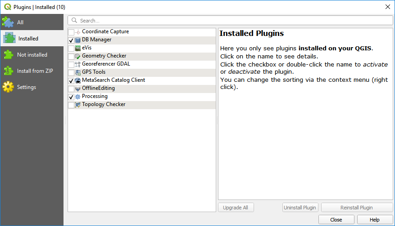This screenshot has width=395, height=226.
Task: Click the Processing gear icon
Action: point(78,97)
